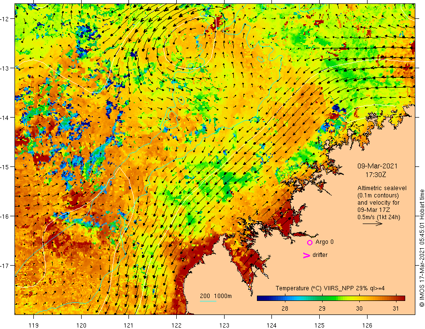Click the longitude label 119

coord(34,325)
